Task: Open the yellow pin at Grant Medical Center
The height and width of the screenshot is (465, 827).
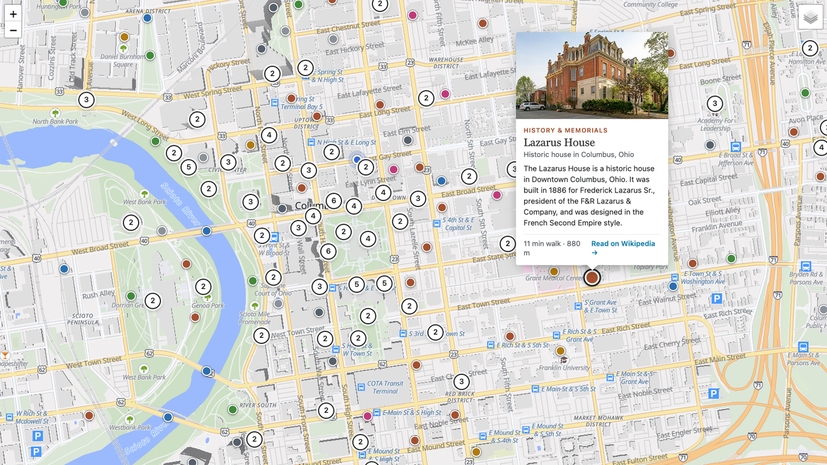Action: click(554, 272)
